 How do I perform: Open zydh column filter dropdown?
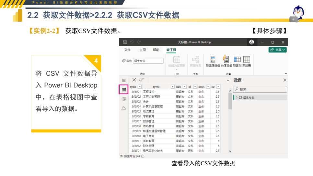coord(140,86)
